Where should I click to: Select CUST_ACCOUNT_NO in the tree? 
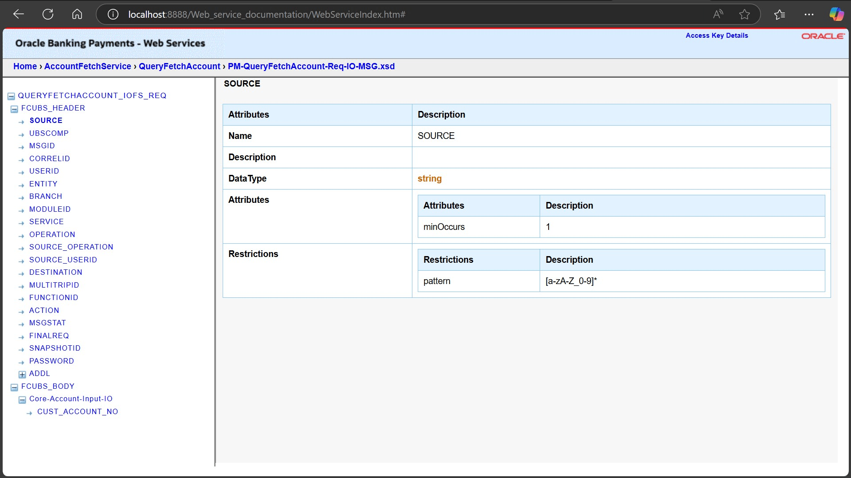point(78,411)
